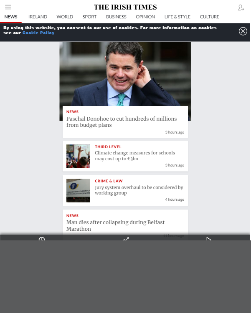This screenshot has width=251, height=313.
Task: Go to the Opinion section
Action: [x=145, y=17]
